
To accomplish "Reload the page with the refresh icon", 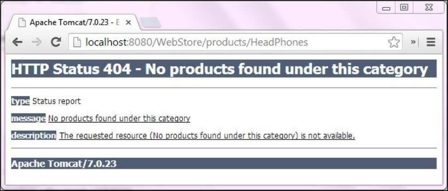I will point(56,42).
